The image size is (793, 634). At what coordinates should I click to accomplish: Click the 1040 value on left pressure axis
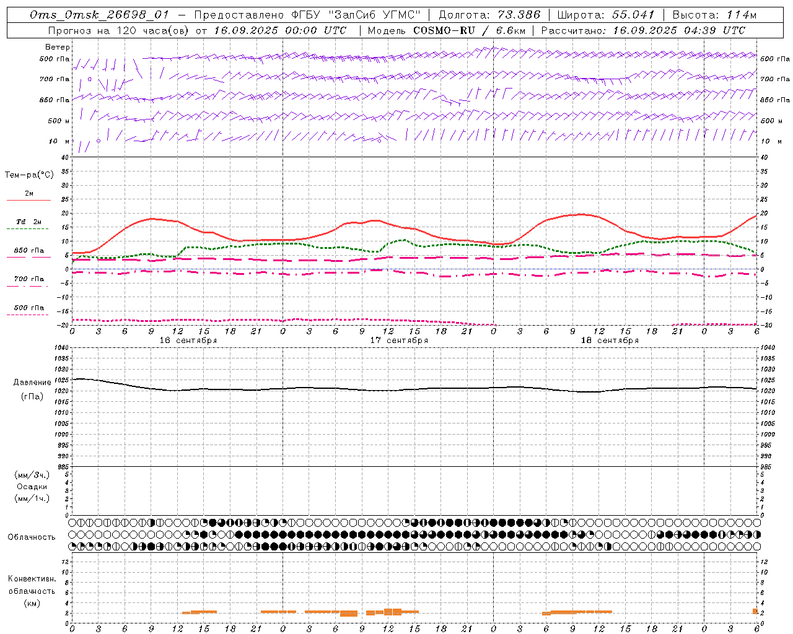click(x=62, y=348)
